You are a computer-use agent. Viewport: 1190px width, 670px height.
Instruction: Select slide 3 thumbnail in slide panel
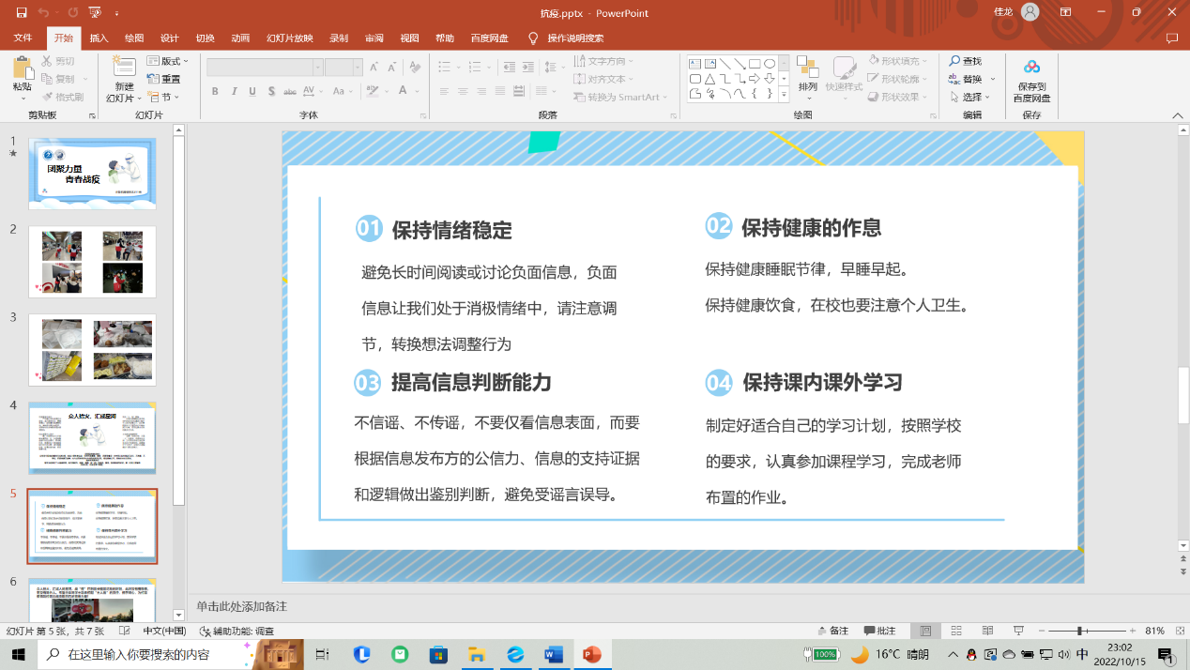tap(92, 349)
